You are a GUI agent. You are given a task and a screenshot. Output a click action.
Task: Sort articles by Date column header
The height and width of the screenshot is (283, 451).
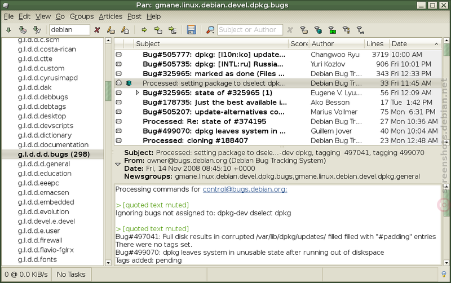point(415,44)
